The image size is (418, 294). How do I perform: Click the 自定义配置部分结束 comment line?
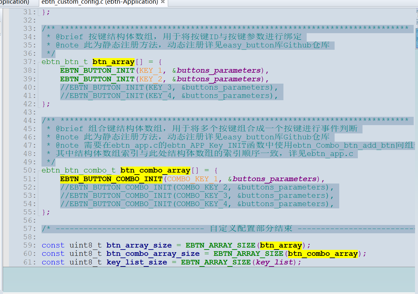click(x=228, y=229)
